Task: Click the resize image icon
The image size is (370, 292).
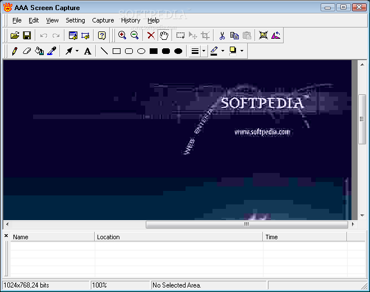Action: [x=263, y=35]
